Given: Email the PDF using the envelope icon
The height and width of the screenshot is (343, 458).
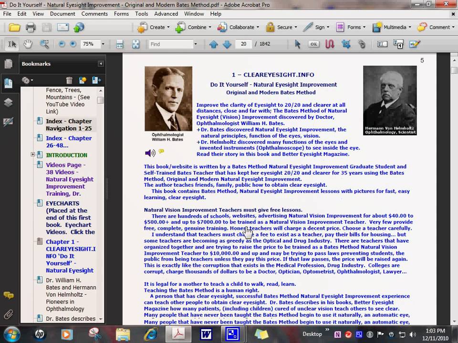Looking at the screenshot, I should tap(63, 28).
